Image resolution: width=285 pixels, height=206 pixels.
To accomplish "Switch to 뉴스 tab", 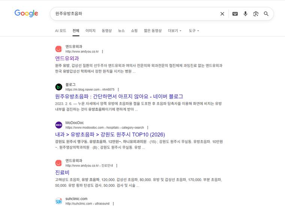I will pos(121,30).
